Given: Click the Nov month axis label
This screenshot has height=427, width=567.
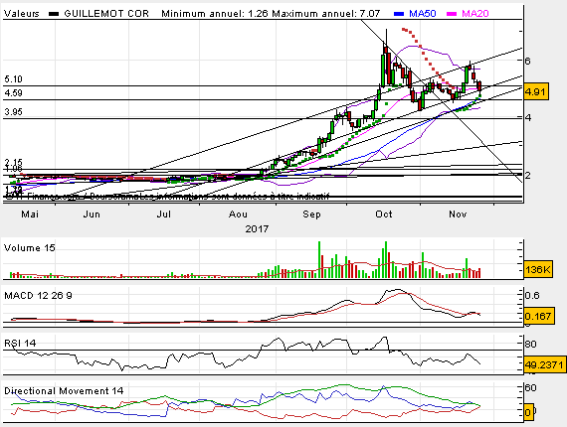Looking at the screenshot, I should [458, 214].
